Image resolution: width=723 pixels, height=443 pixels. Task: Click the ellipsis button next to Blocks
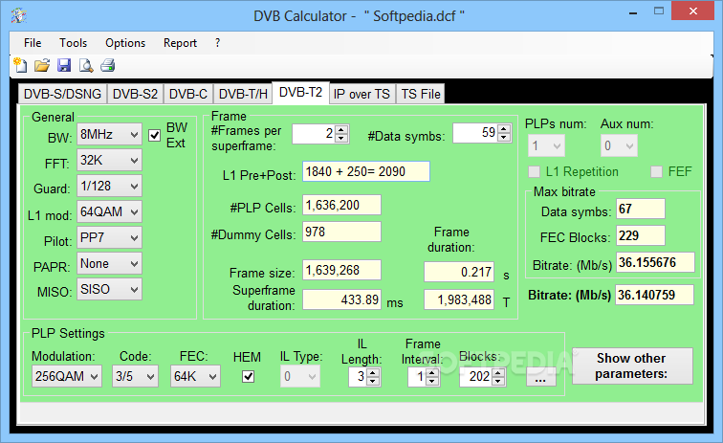click(x=541, y=377)
